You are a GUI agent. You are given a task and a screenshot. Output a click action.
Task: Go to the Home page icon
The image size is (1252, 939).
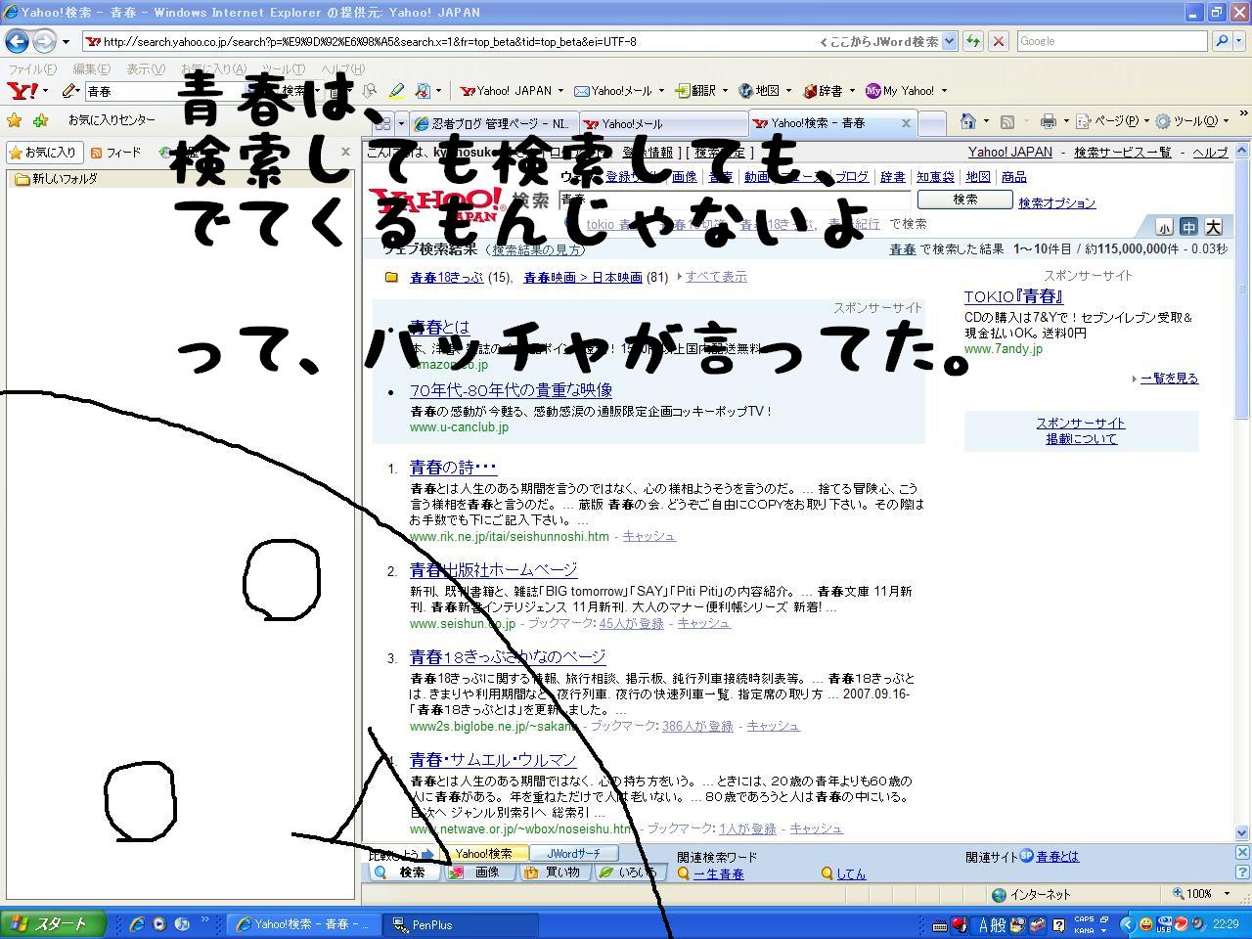click(967, 121)
